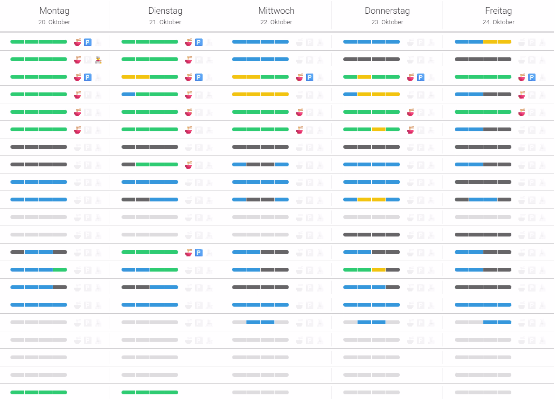Enable the blue parking toggle in Dienstag's lower highlighted row

coord(198,252)
